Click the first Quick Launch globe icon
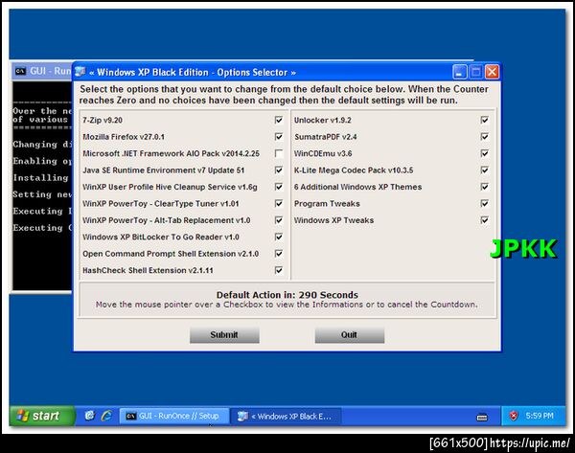The width and height of the screenshot is (575, 453). click(89, 416)
